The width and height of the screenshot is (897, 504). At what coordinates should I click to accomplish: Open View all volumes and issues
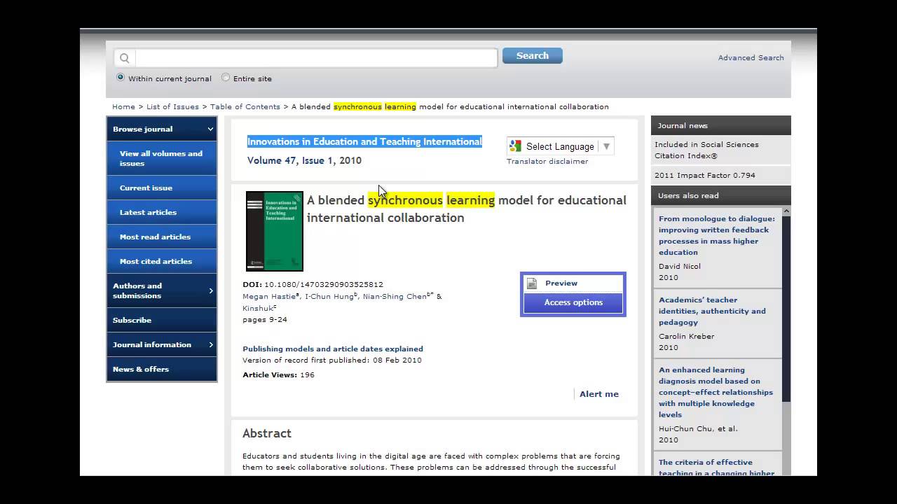click(x=162, y=158)
